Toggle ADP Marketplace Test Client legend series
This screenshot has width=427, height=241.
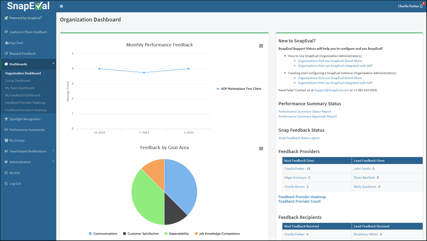click(239, 89)
